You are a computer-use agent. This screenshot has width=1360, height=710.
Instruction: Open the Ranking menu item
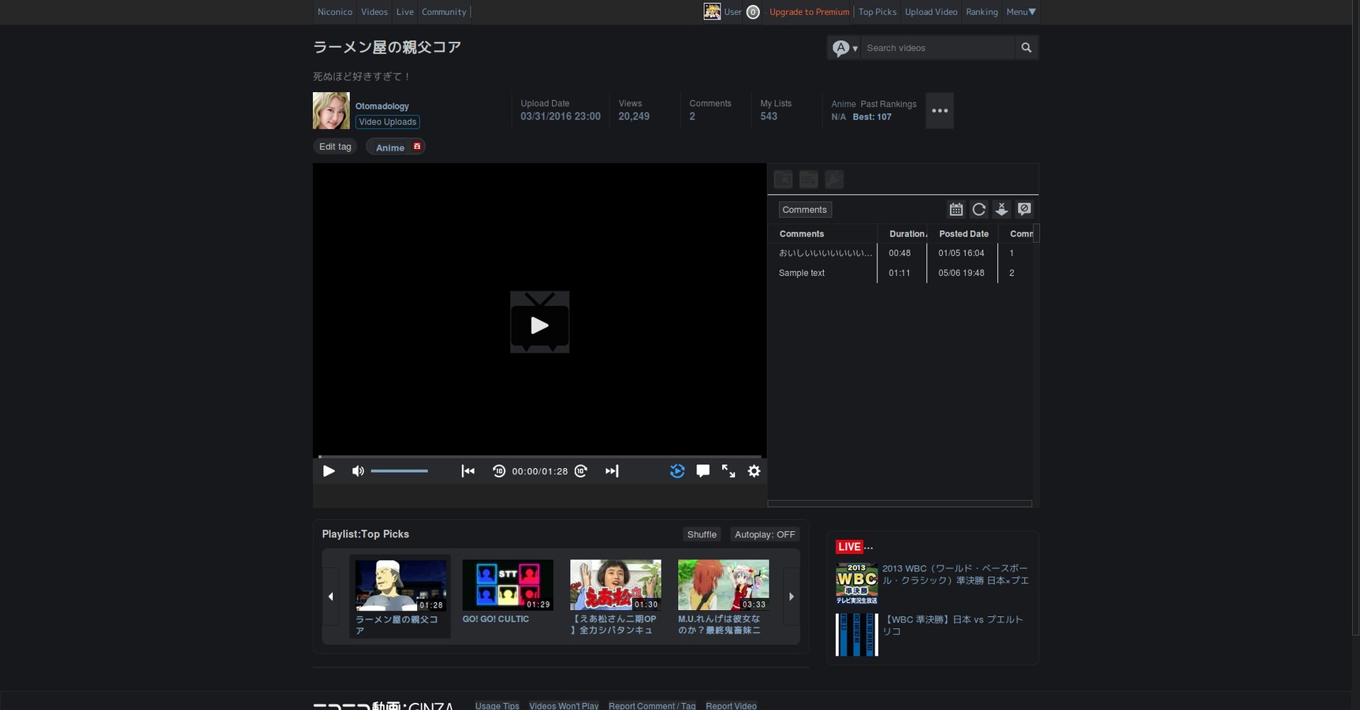(x=982, y=12)
